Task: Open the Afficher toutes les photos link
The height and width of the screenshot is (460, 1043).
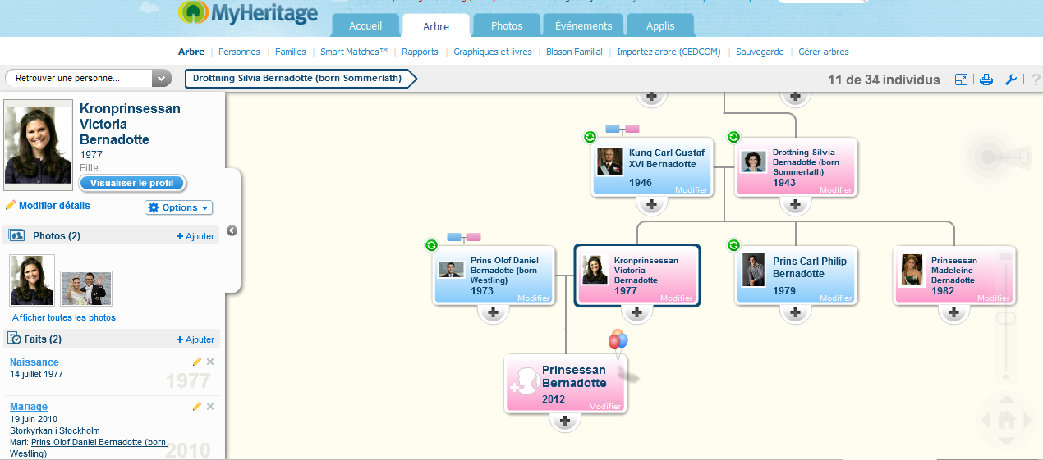Action: (x=64, y=317)
